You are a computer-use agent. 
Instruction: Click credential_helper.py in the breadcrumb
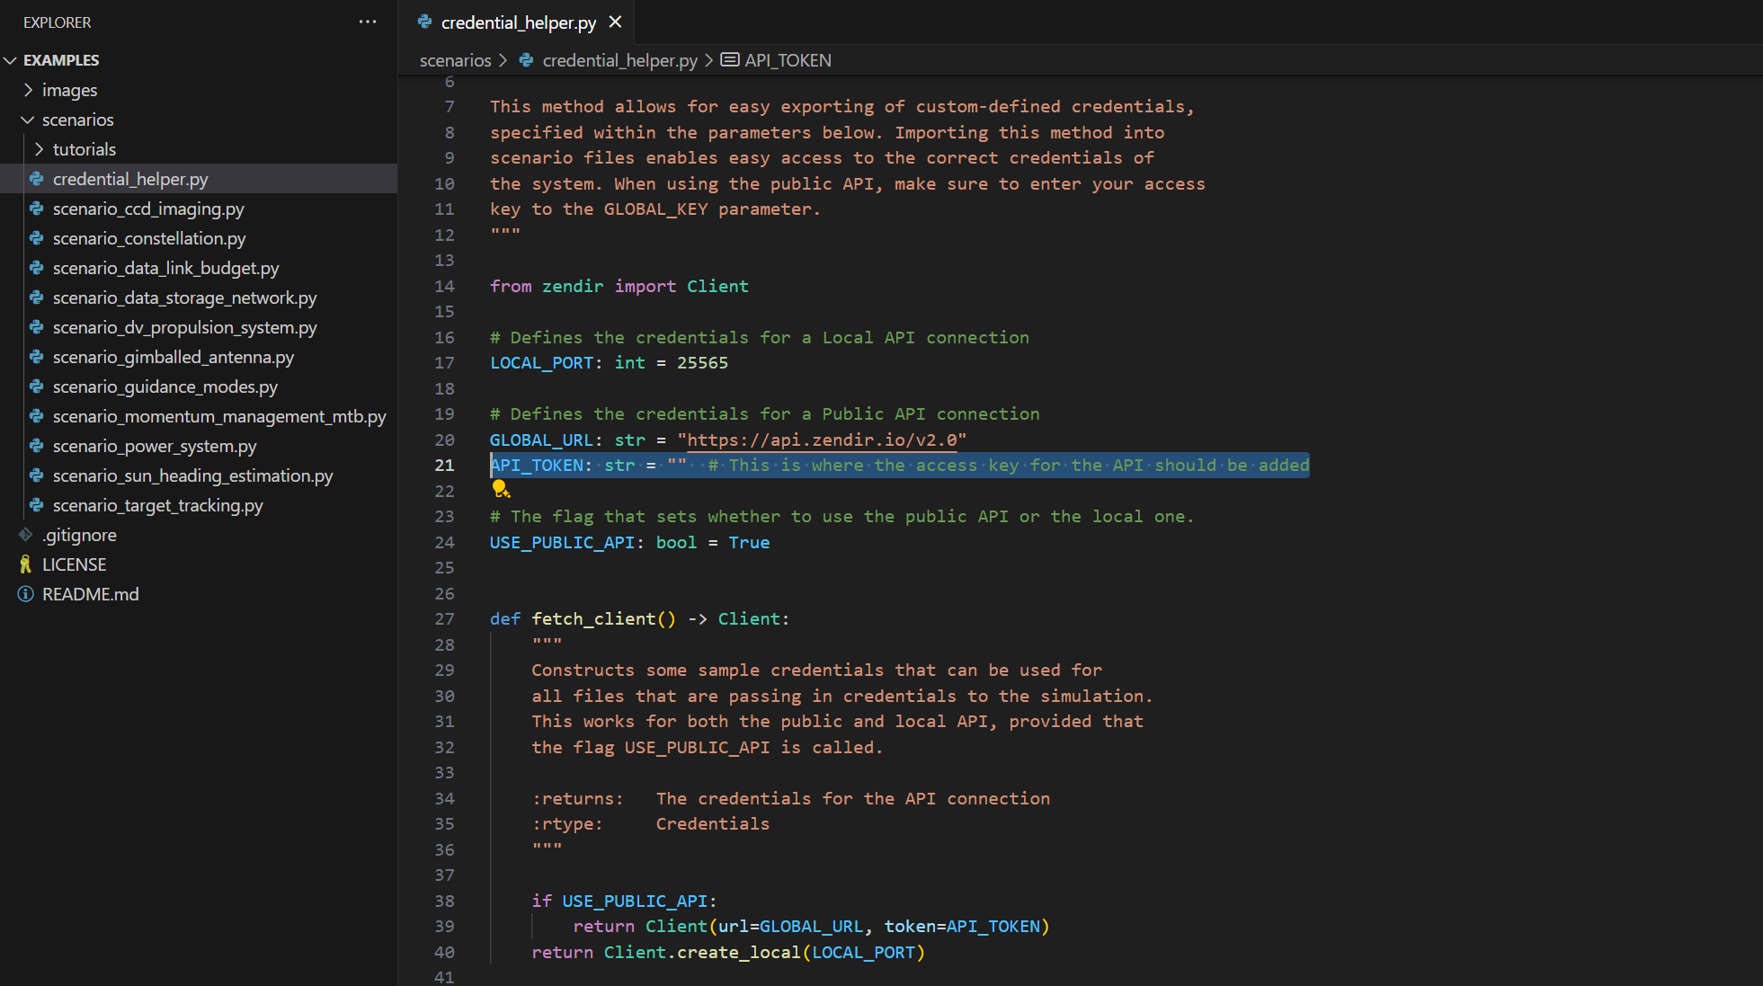(619, 60)
